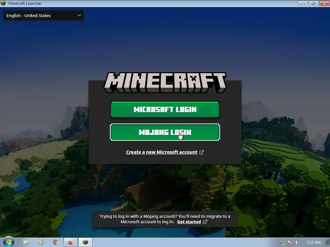The height and width of the screenshot is (247, 330).
Task: Launch Windows Media Player from taskbar
Action: 41,242
